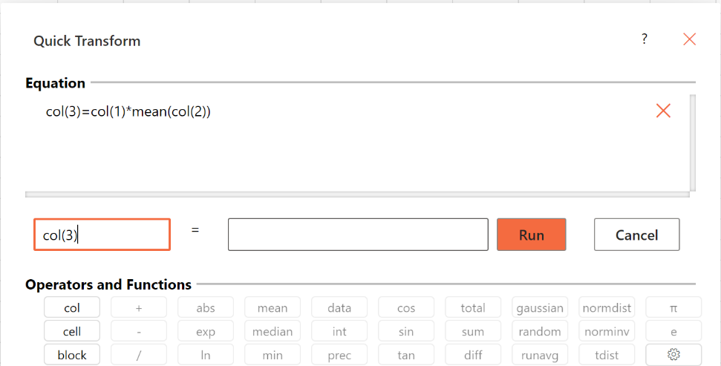Open settings gear in functions grid
Image resolution: width=721 pixels, height=366 pixels.
tap(673, 355)
